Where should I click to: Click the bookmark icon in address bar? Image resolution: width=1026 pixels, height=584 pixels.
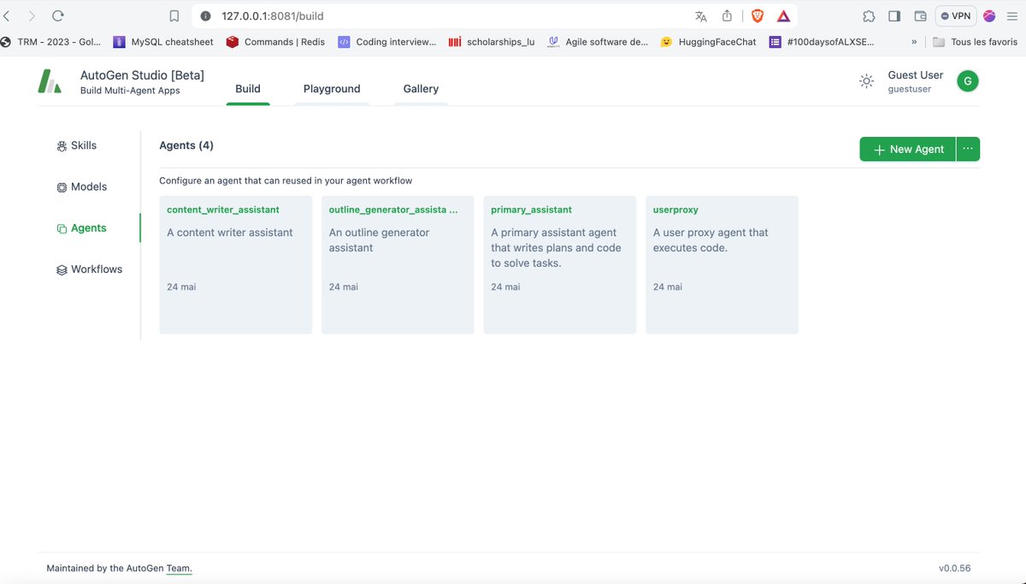pyautogui.click(x=174, y=15)
